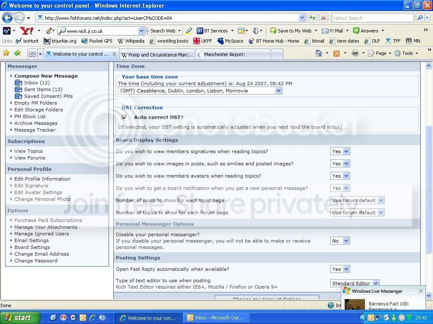The height and width of the screenshot is (324, 433).
Task: Open Favorites Center star icon
Action: pyautogui.click(x=6, y=53)
